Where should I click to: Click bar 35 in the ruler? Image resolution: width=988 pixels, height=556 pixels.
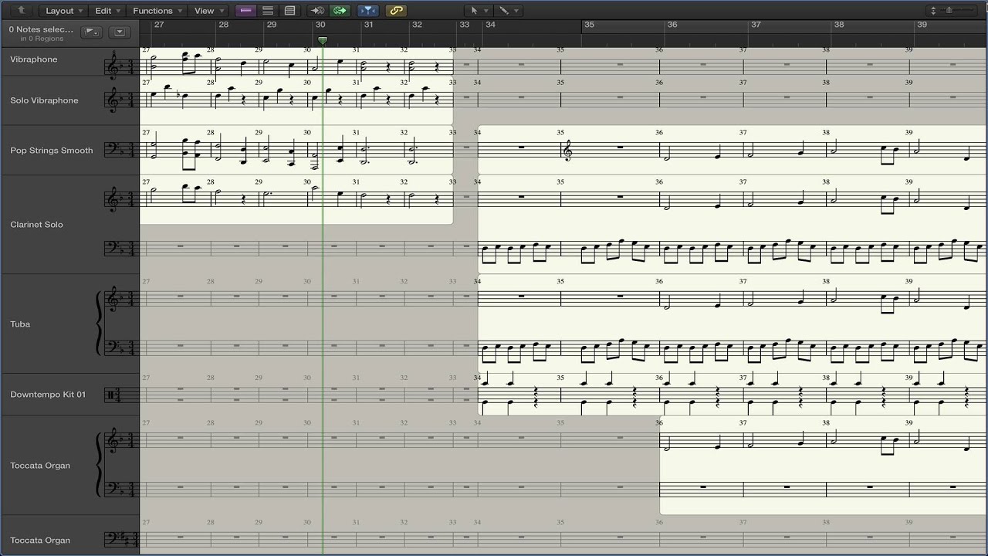coord(590,25)
